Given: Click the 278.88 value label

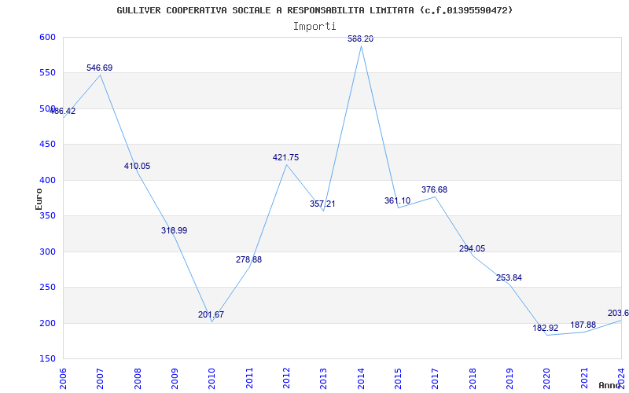Looking at the screenshot, I should tap(248, 259).
